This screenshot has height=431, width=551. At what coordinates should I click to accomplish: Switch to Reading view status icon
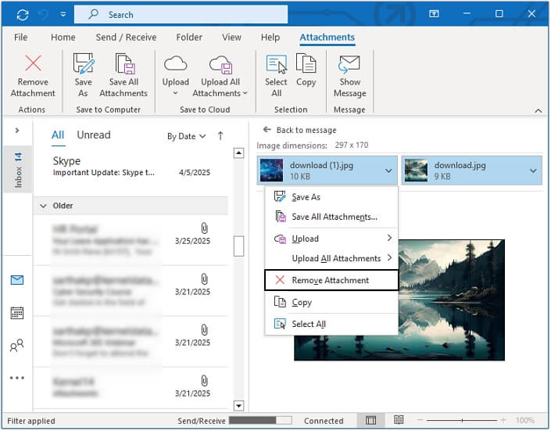point(399,420)
